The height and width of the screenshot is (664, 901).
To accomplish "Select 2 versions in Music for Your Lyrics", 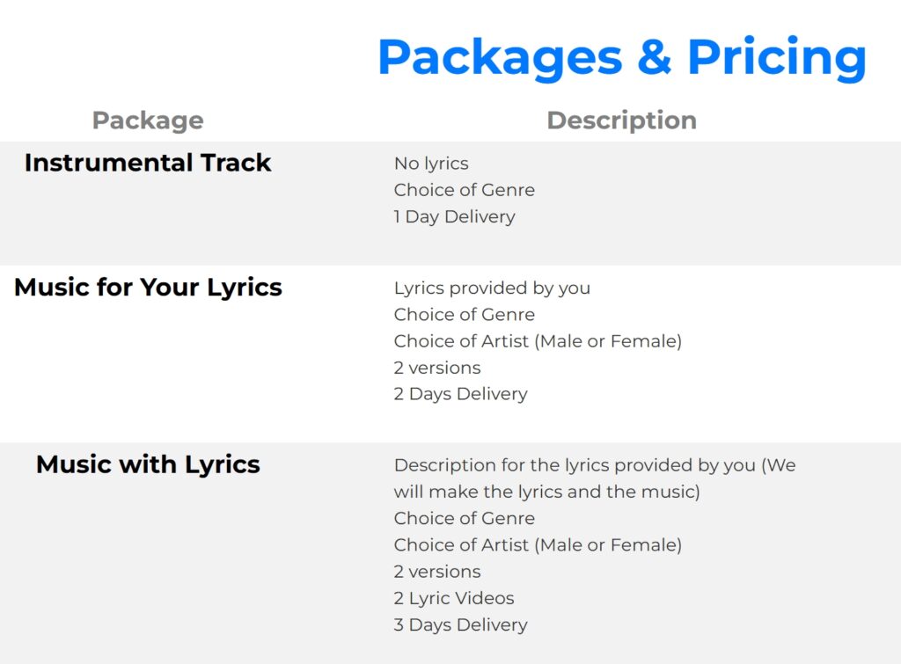I will coord(437,368).
